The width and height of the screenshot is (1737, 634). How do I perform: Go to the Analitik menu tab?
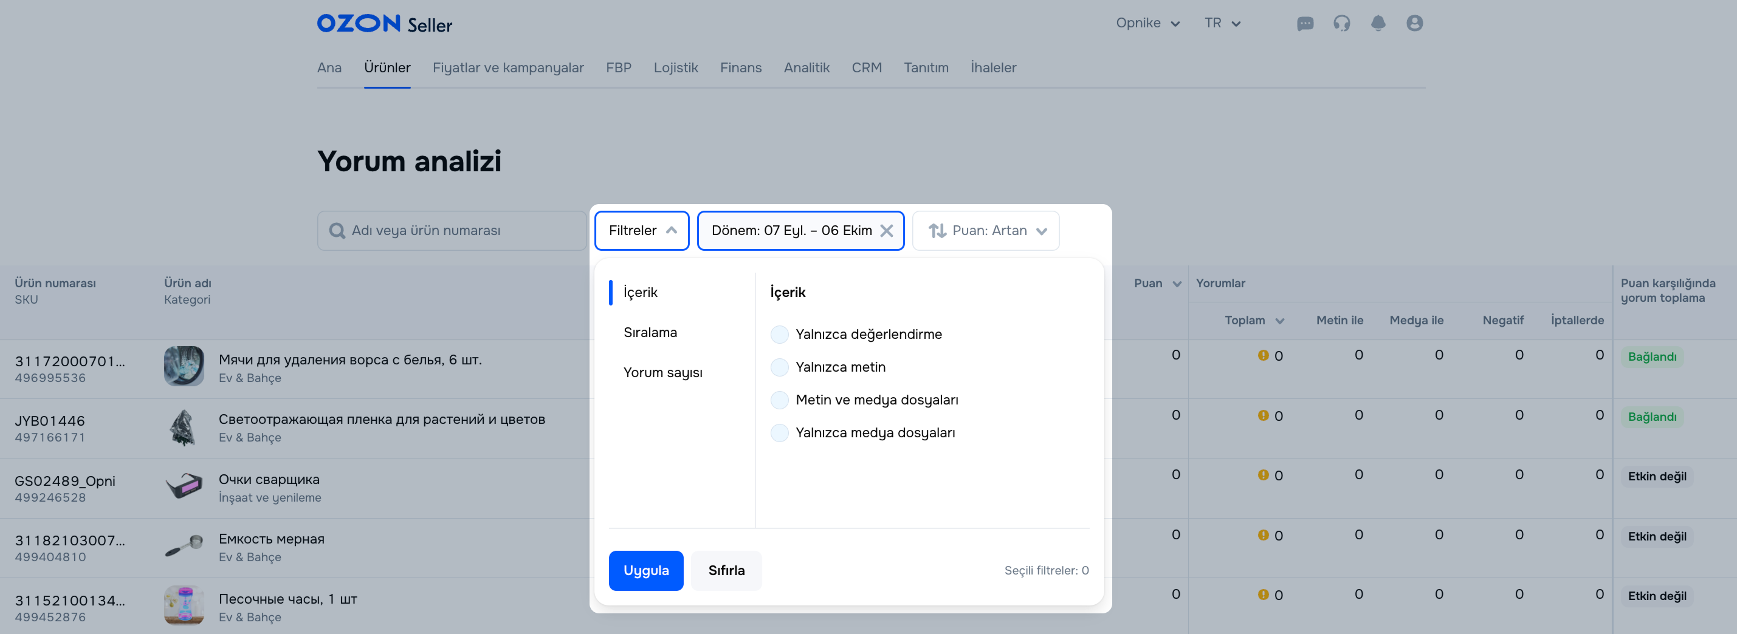806,67
